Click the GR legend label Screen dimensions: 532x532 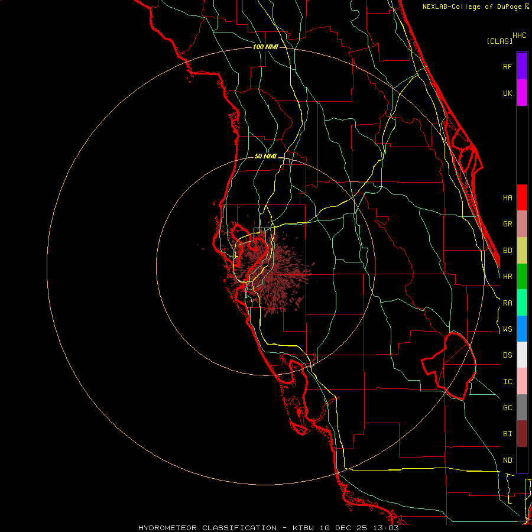(508, 224)
